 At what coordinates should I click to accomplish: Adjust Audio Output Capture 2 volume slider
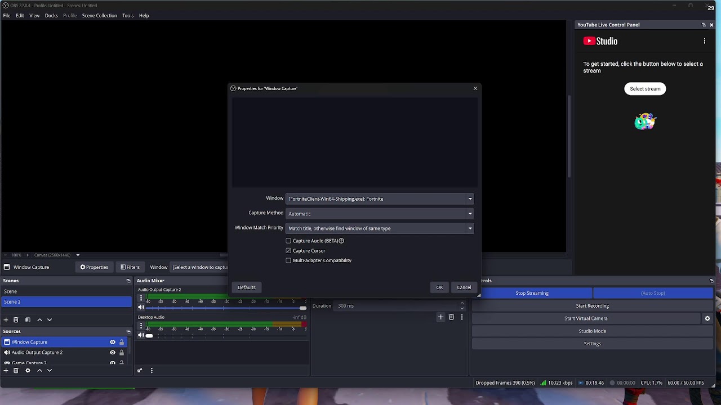tap(226, 308)
